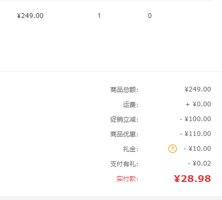The height and width of the screenshot is (200, 222).
Task: Click the 促销立减 label
Action: [x=124, y=120]
